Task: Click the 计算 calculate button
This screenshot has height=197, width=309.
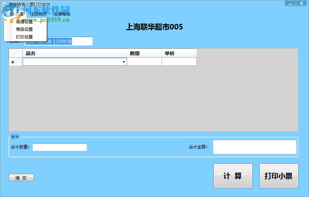Action: point(233,176)
